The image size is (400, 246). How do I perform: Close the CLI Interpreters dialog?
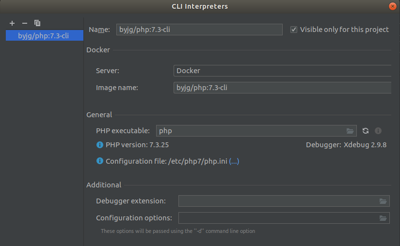392,6
